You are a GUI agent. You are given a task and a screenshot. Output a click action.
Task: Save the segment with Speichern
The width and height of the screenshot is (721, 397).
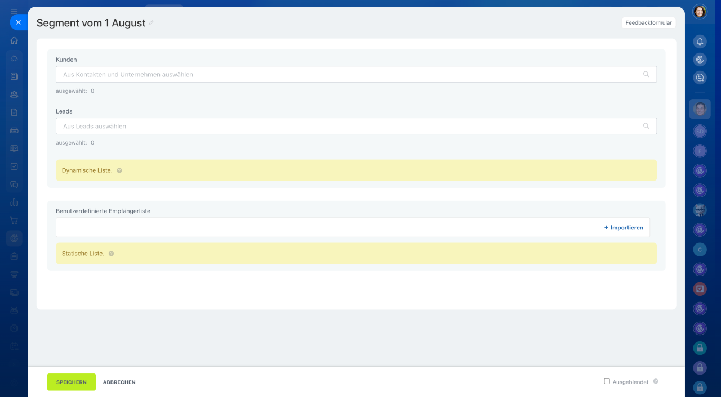pos(72,382)
